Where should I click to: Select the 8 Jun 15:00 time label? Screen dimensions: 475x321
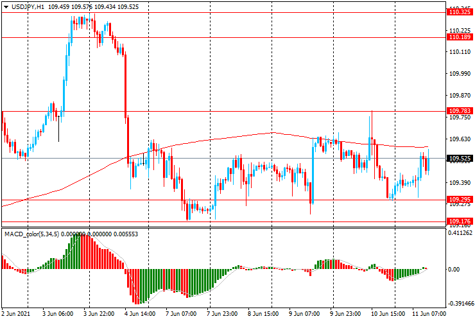coord(263,313)
